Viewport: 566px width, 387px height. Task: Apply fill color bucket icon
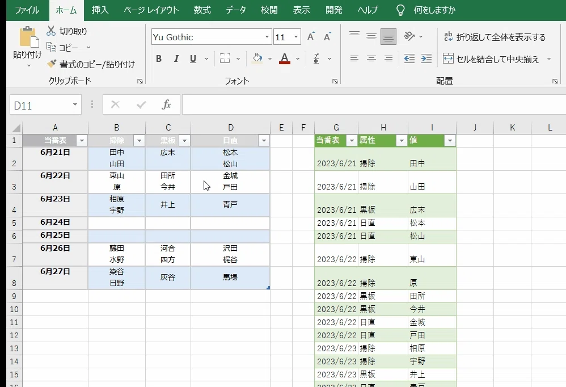pos(257,58)
